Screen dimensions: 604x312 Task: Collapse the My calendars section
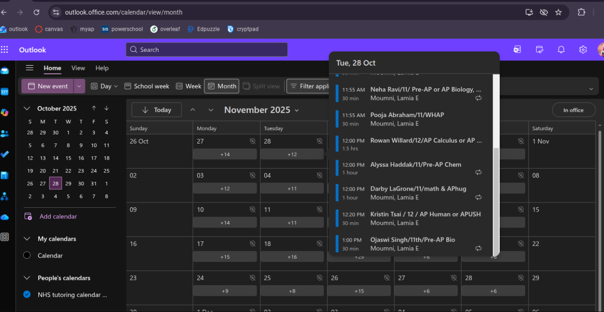pos(27,239)
